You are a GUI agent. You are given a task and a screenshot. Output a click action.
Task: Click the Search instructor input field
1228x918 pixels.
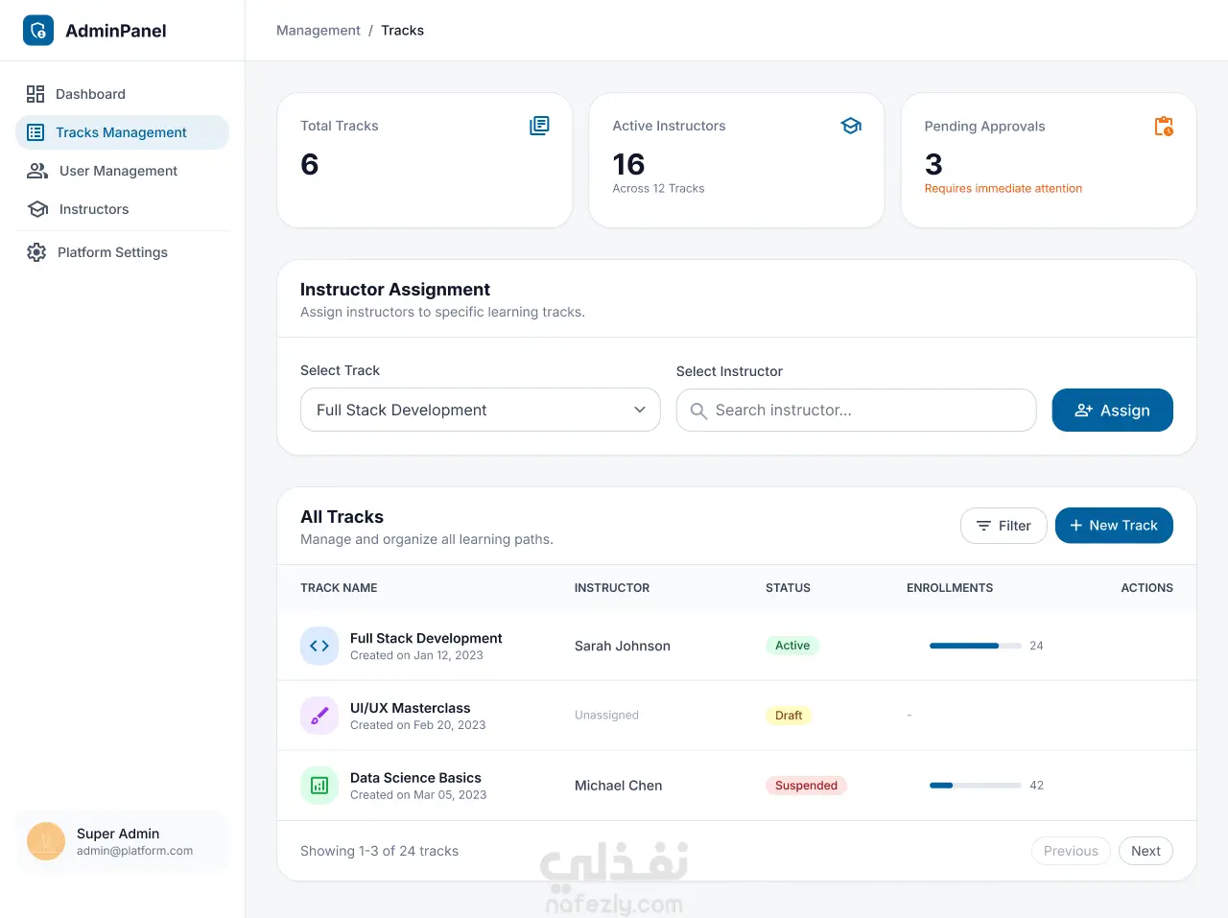click(x=856, y=410)
